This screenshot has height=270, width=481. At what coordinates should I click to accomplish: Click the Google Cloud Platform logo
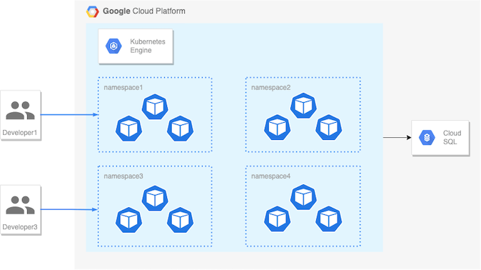[x=92, y=11]
